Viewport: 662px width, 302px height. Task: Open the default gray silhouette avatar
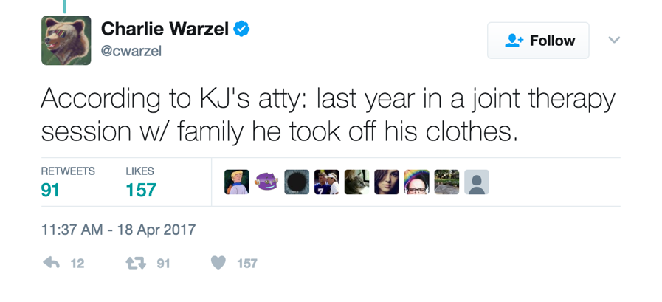(x=477, y=182)
